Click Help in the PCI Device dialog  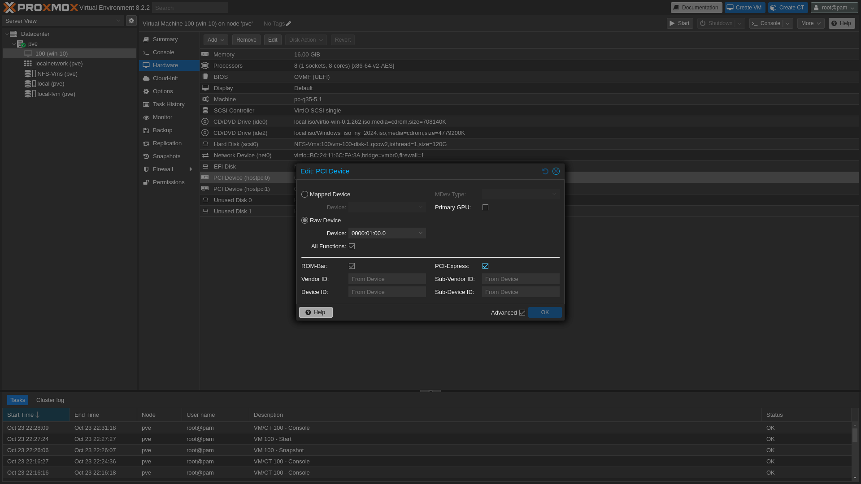(x=316, y=312)
